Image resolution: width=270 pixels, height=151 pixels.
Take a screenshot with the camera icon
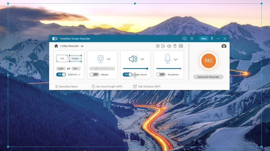224,46
